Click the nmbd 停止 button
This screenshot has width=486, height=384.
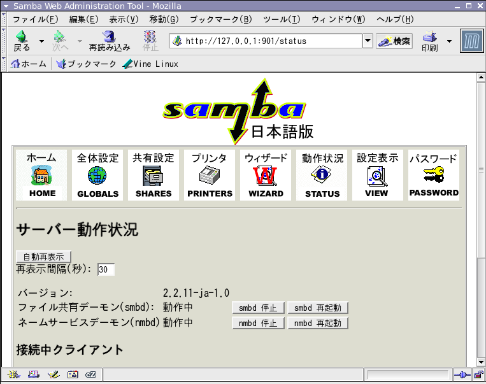(258, 323)
